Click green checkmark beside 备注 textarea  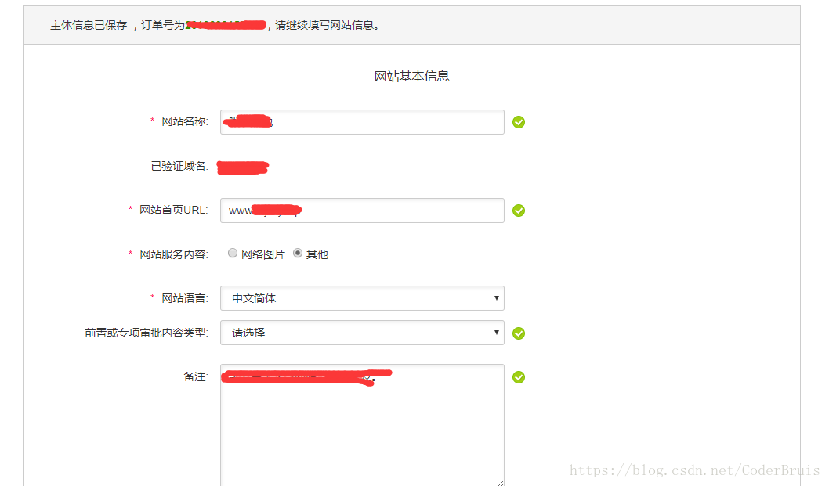click(x=519, y=377)
